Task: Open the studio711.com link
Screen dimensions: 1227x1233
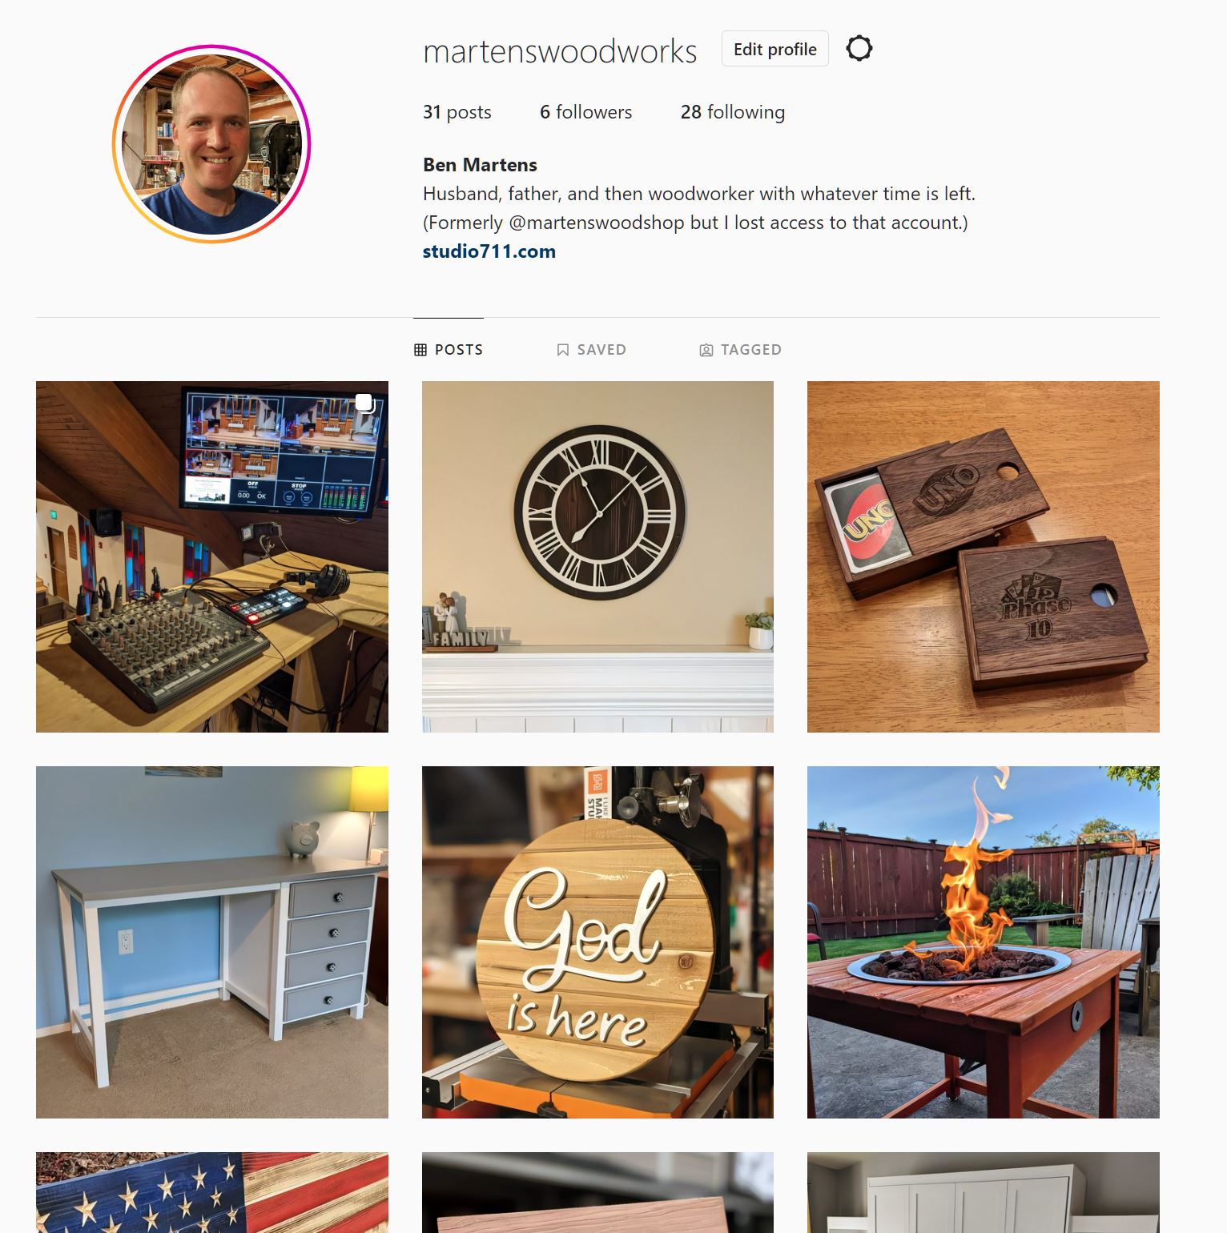Action: [x=489, y=251]
